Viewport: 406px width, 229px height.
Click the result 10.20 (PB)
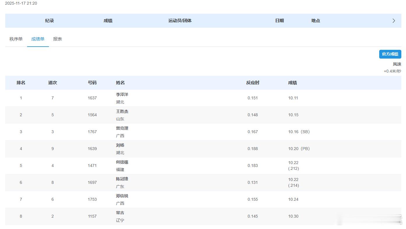click(x=299, y=149)
